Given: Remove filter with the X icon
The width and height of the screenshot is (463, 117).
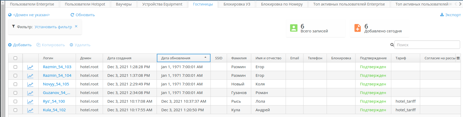Looking at the screenshot, I should pyautogui.click(x=76, y=26).
